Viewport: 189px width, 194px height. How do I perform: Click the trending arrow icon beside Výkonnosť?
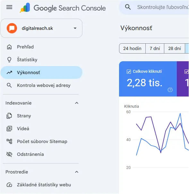(x=9, y=72)
